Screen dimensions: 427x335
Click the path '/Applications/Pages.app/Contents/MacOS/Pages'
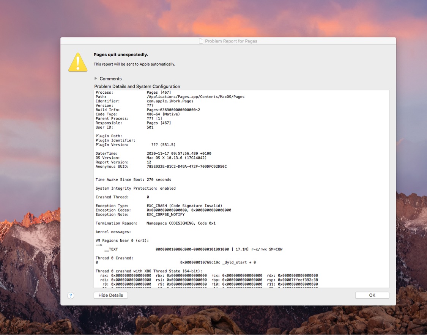[195, 97]
